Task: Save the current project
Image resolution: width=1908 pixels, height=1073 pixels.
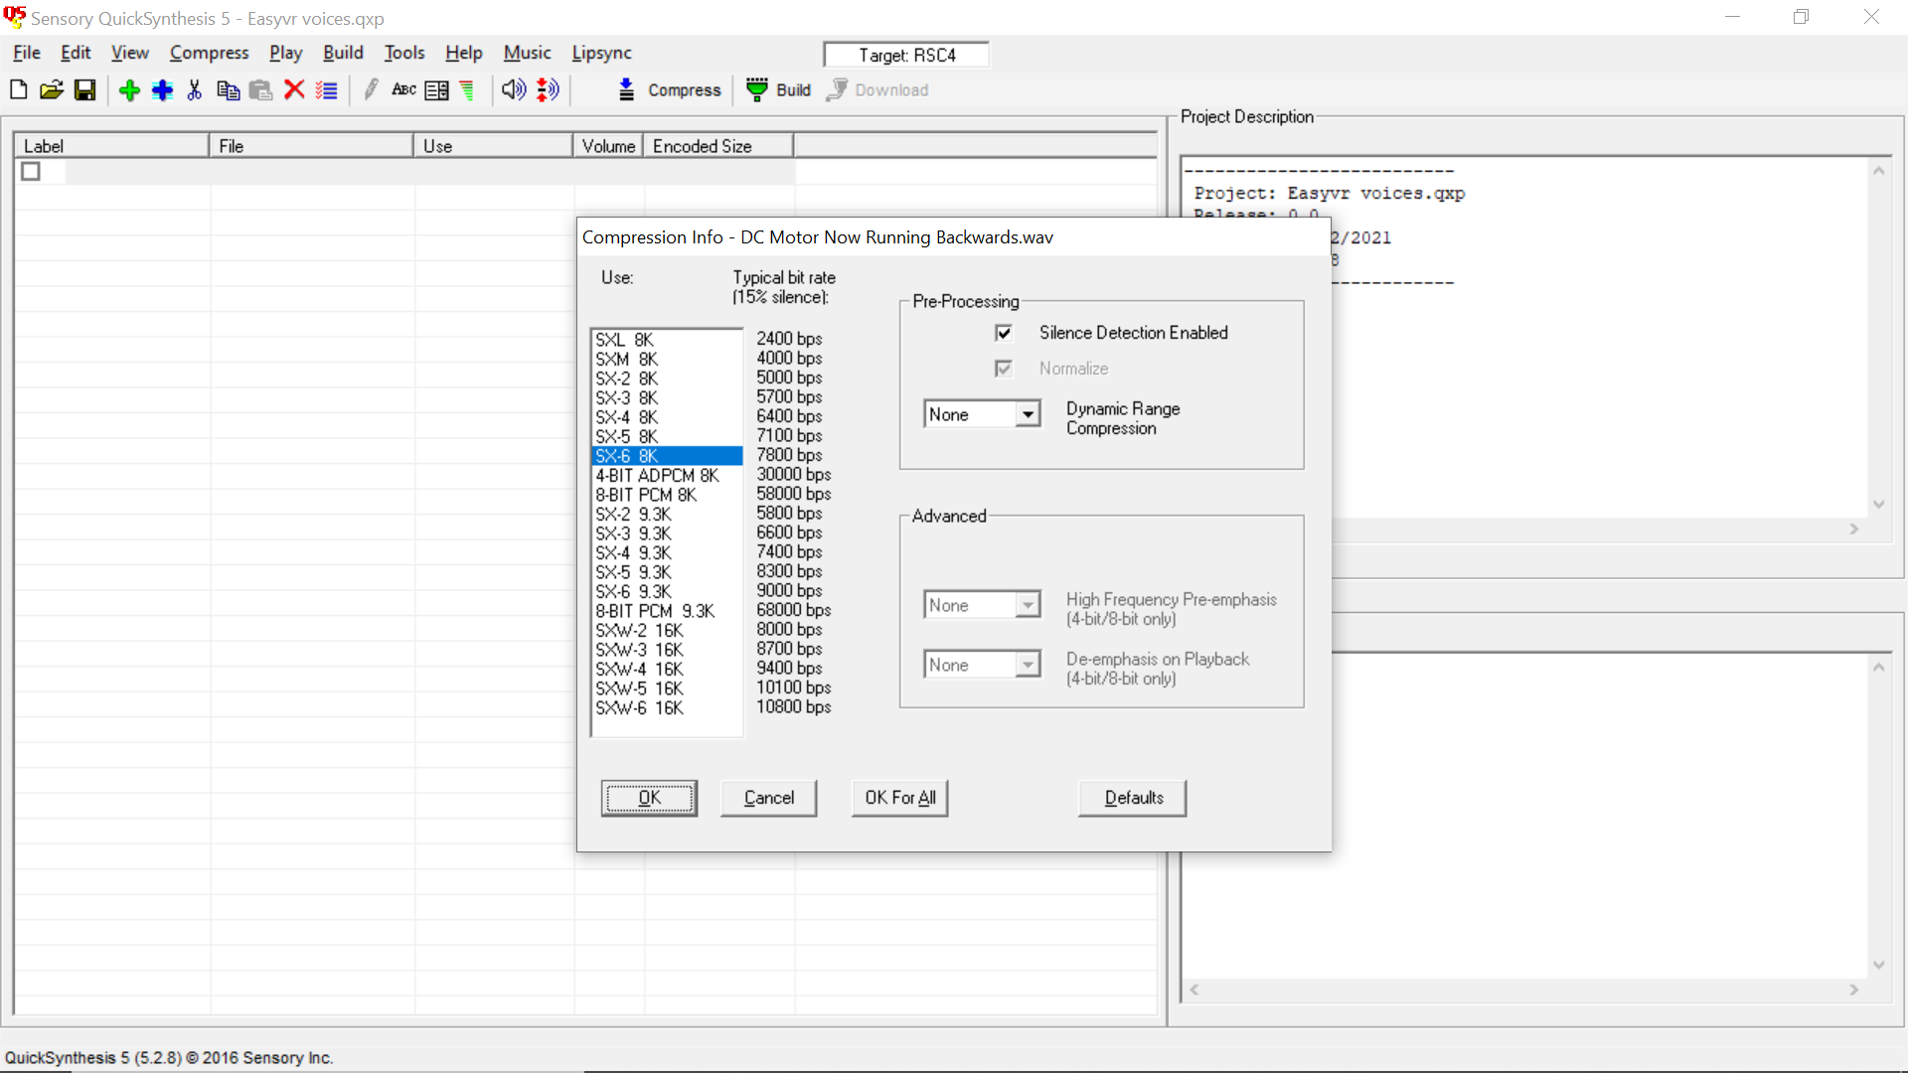Action: 84,89
